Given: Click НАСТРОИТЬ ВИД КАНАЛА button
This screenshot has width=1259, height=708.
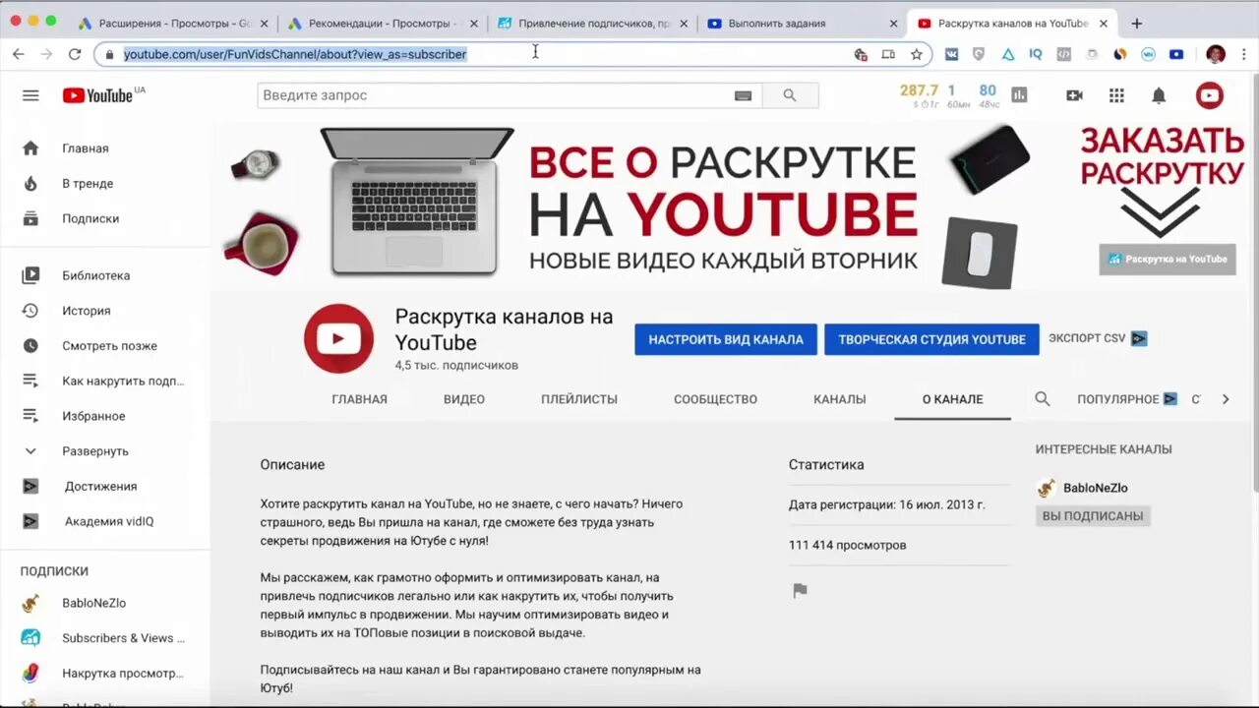Looking at the screenshot, I should 726,339.
